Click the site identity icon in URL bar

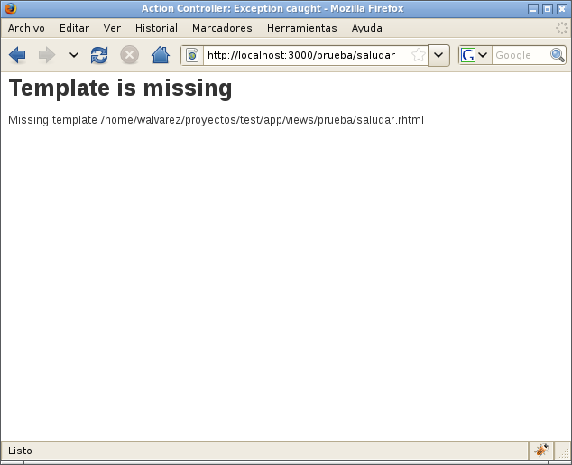point(192,55)
